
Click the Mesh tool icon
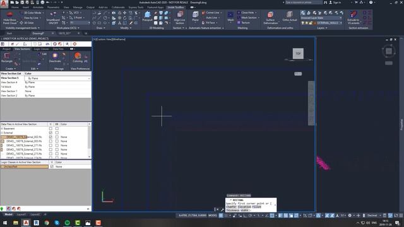coord(230,15)
